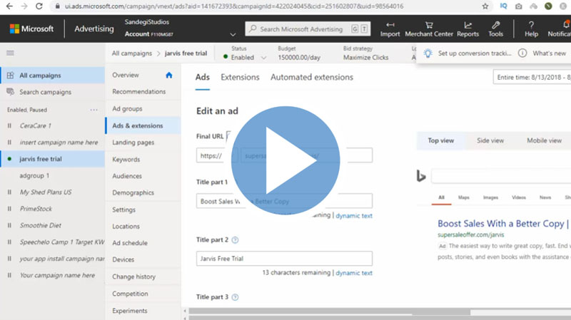Click dynamic text link under Title part 2
571x320 pixels.
(354, 273)
